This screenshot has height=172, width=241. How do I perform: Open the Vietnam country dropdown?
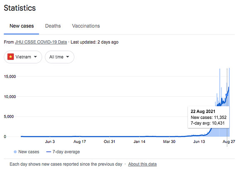pyautogui.click(x=23, y=57)
